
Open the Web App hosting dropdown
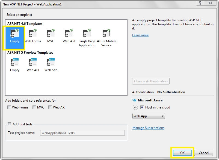[149, 116]
